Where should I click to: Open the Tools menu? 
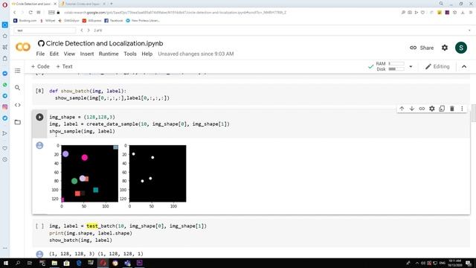point(130,54)
